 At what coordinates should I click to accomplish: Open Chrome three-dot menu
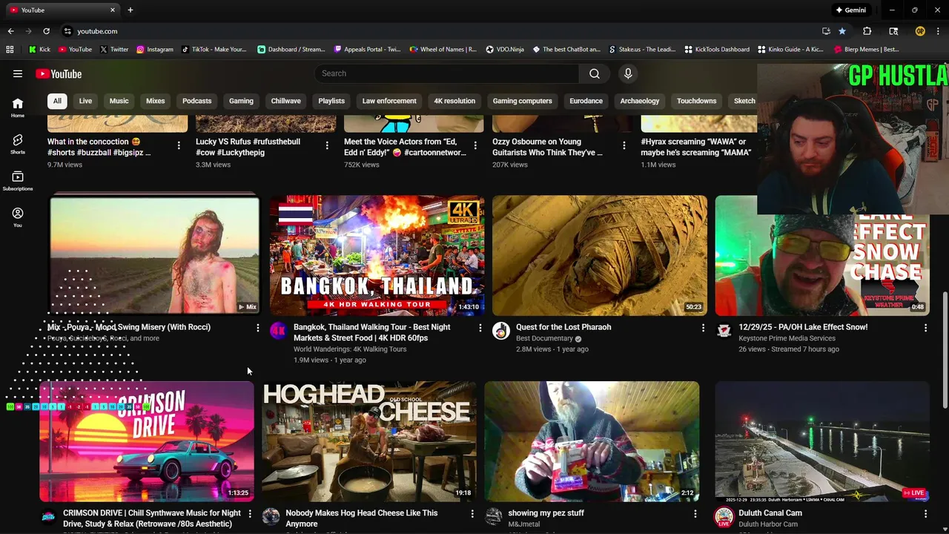938,31
